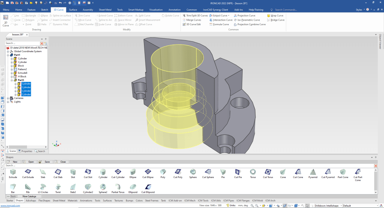Expand the Pattern2 tree node
This screenshot has height=208, width=384.
point(12,69)
